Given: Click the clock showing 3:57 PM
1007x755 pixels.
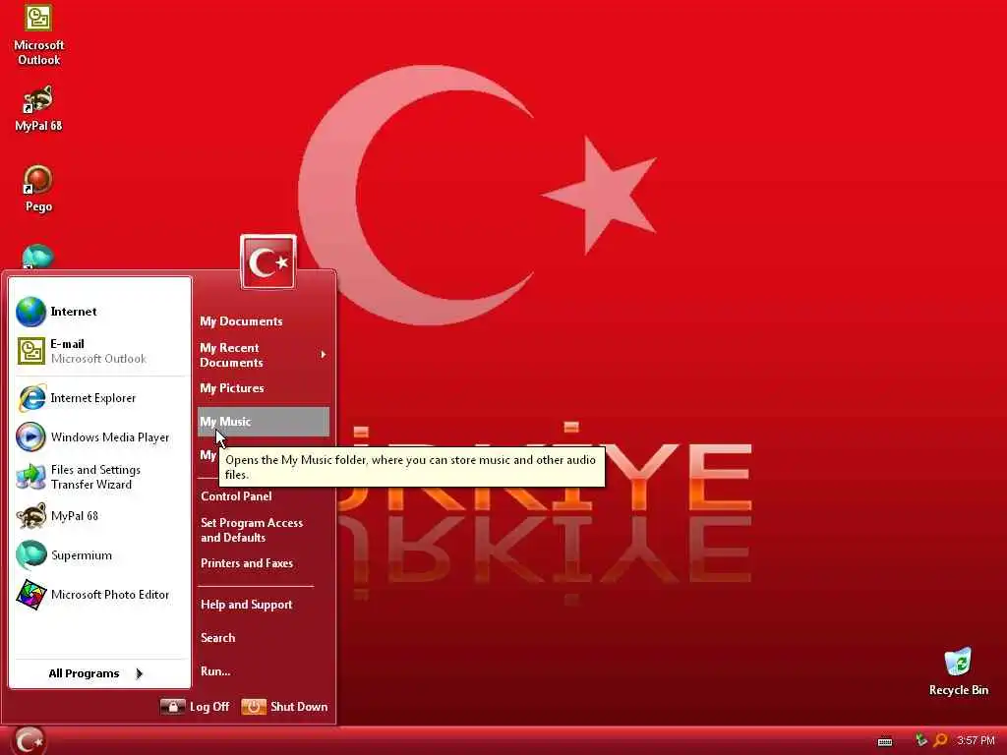Looking at the screenshot, I should (x=976, y=740).
